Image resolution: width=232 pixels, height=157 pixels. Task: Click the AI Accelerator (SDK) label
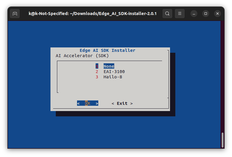coord(82,56)
